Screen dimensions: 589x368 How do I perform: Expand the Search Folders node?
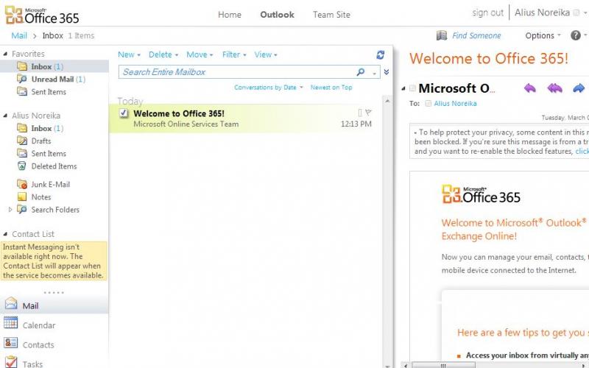point(10,210)
